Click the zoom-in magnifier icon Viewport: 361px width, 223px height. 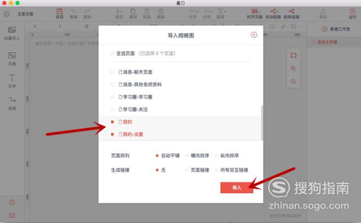[x=293, y=69]
